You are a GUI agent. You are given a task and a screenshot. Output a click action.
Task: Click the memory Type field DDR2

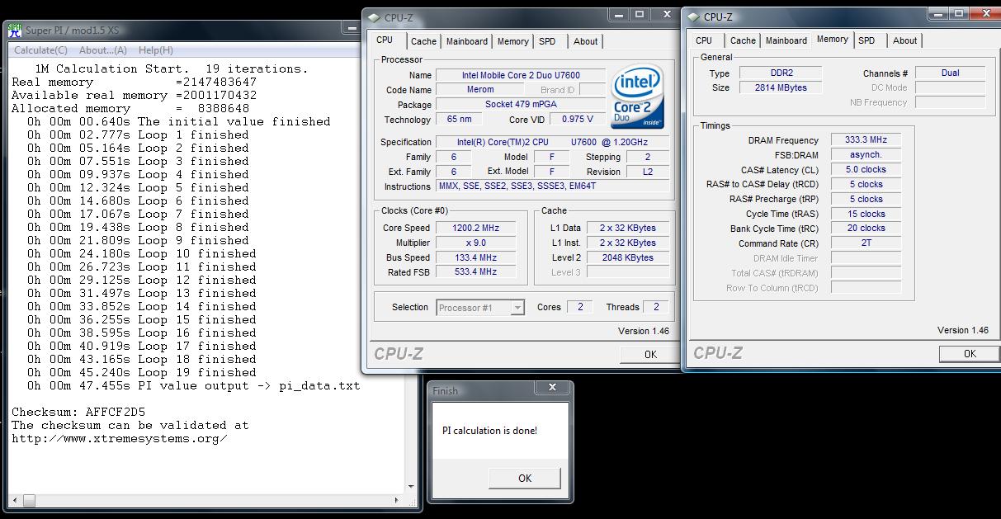click(781, 73)
